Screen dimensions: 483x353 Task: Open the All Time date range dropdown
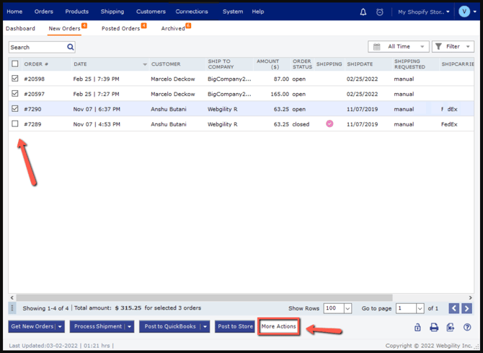pyautogui.click(x=398, y=47)
